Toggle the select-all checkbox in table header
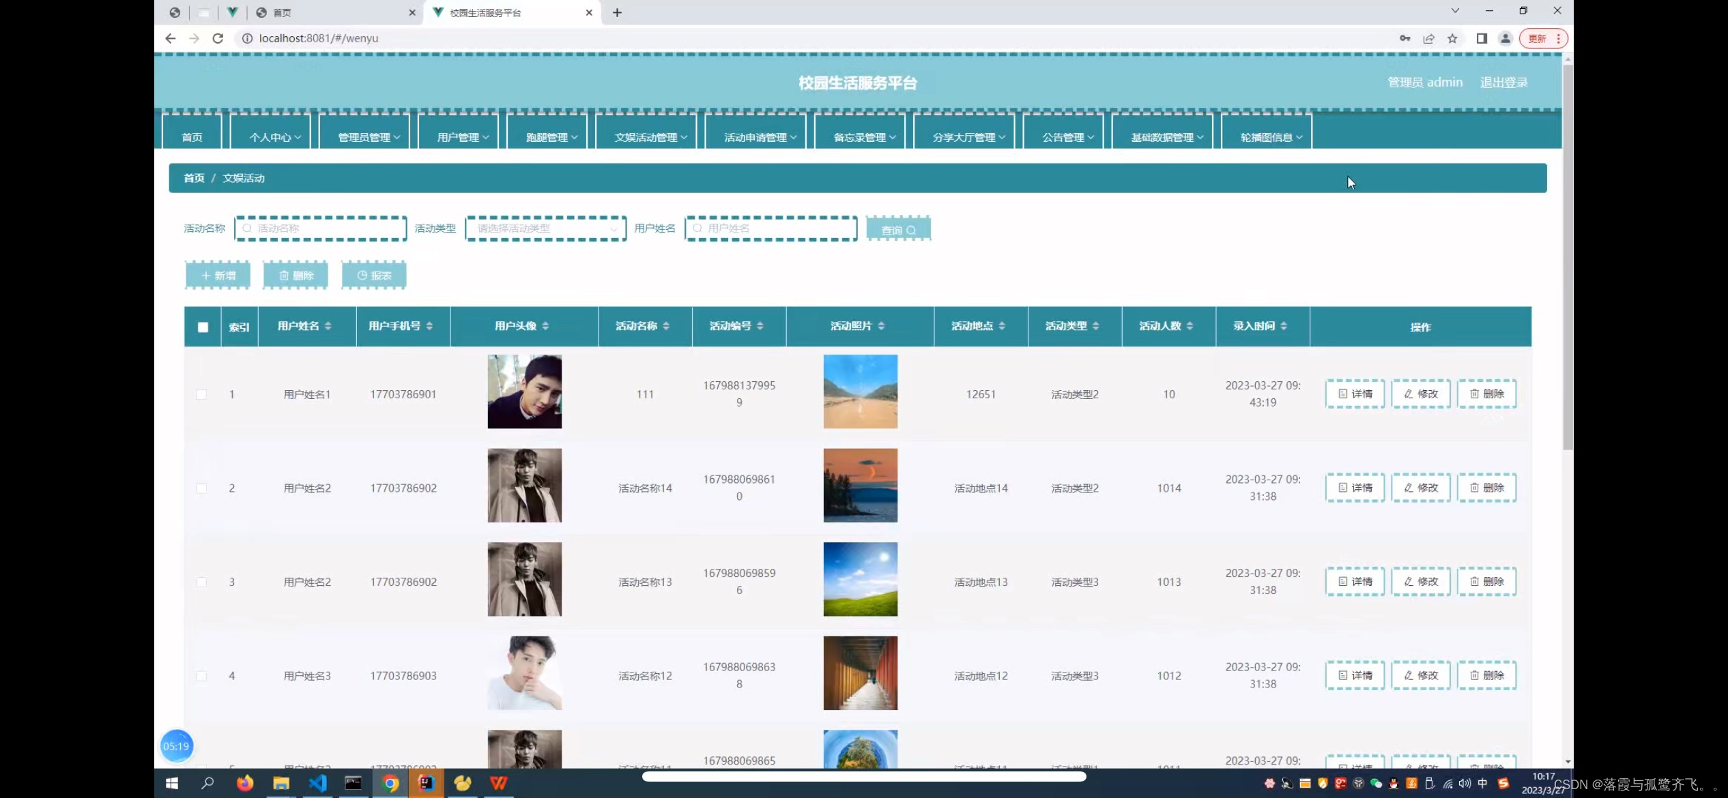 click(203, 327)
